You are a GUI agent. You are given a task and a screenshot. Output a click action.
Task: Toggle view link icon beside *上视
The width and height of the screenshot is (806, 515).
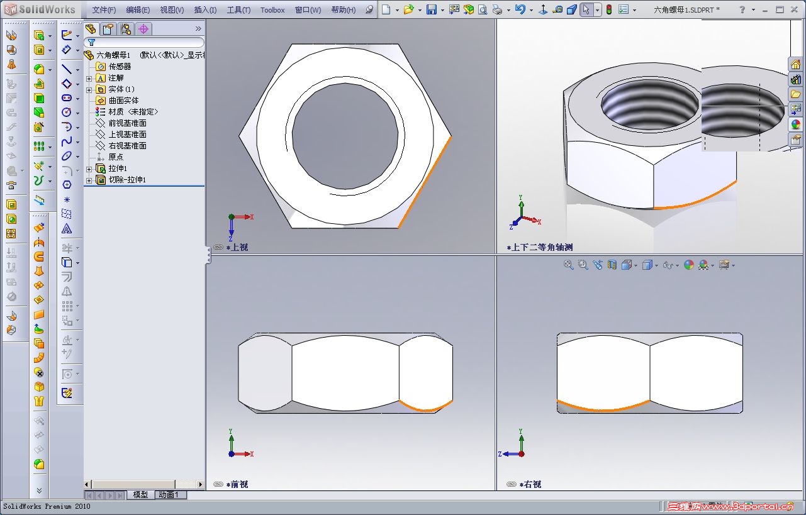[x=218, y=247]
